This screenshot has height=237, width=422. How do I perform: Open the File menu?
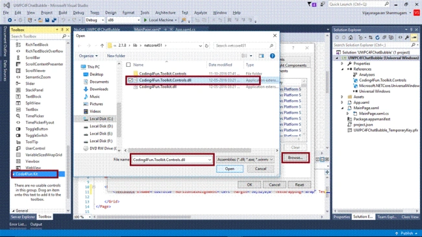tap(6, 12)
